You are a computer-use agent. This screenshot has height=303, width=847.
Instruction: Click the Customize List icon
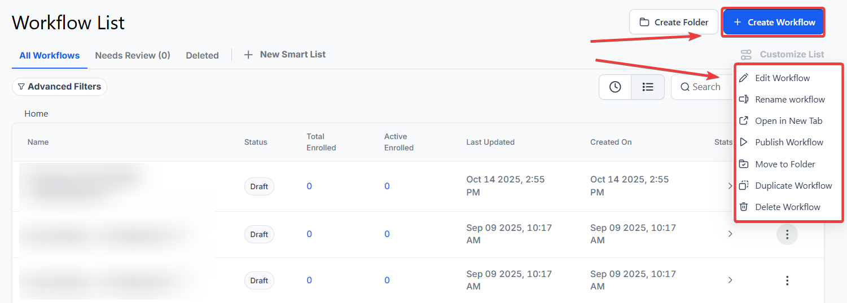coord(746,55)
